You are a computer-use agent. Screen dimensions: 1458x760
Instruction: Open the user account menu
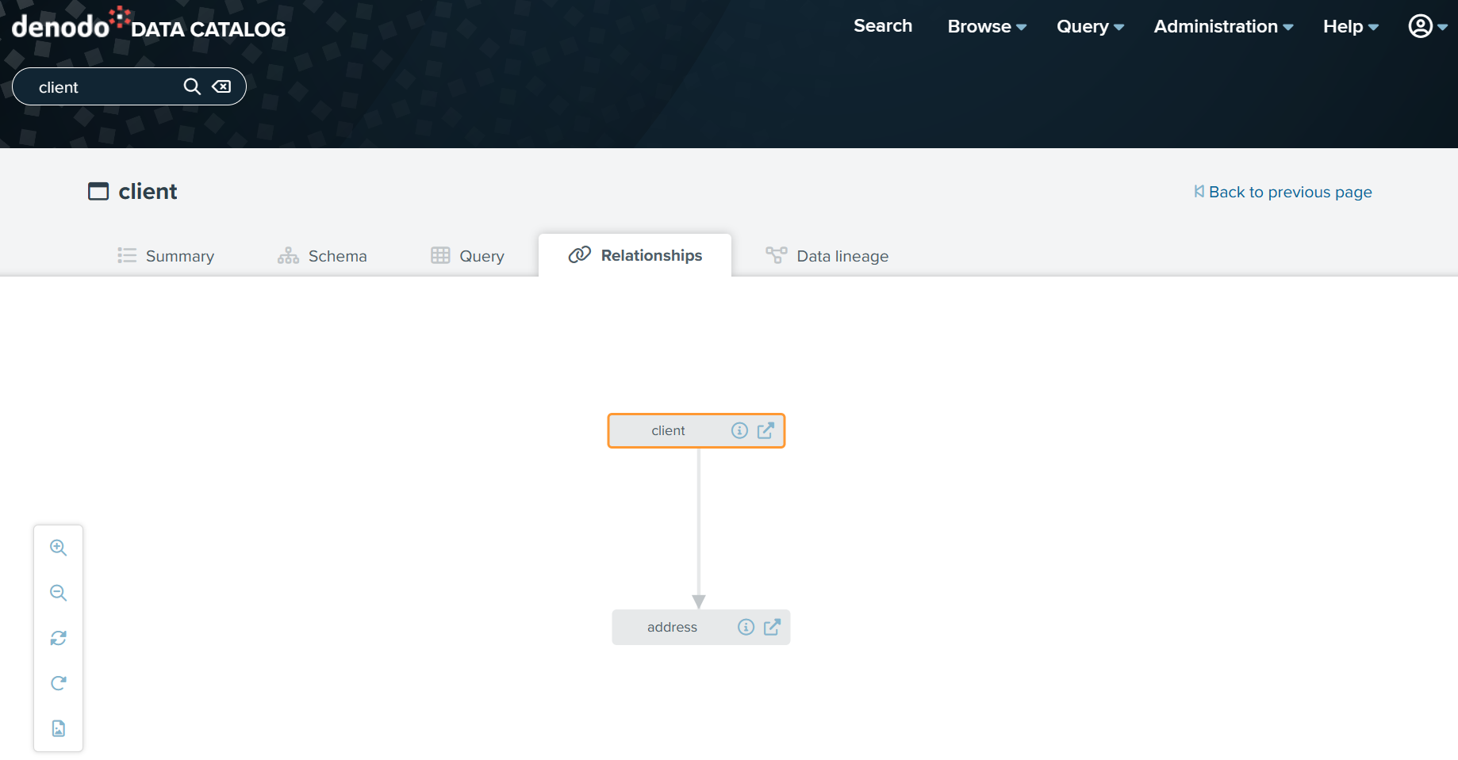pyautogui.click(x=1427, y=26)
